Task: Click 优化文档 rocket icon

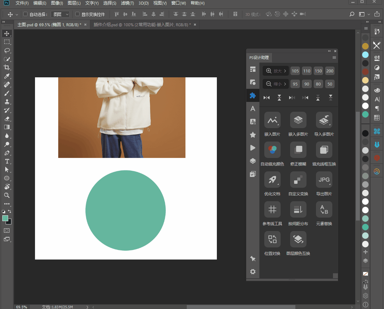Action: click(272, 180)
